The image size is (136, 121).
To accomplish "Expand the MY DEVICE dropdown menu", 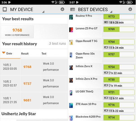I will [43, 12].
